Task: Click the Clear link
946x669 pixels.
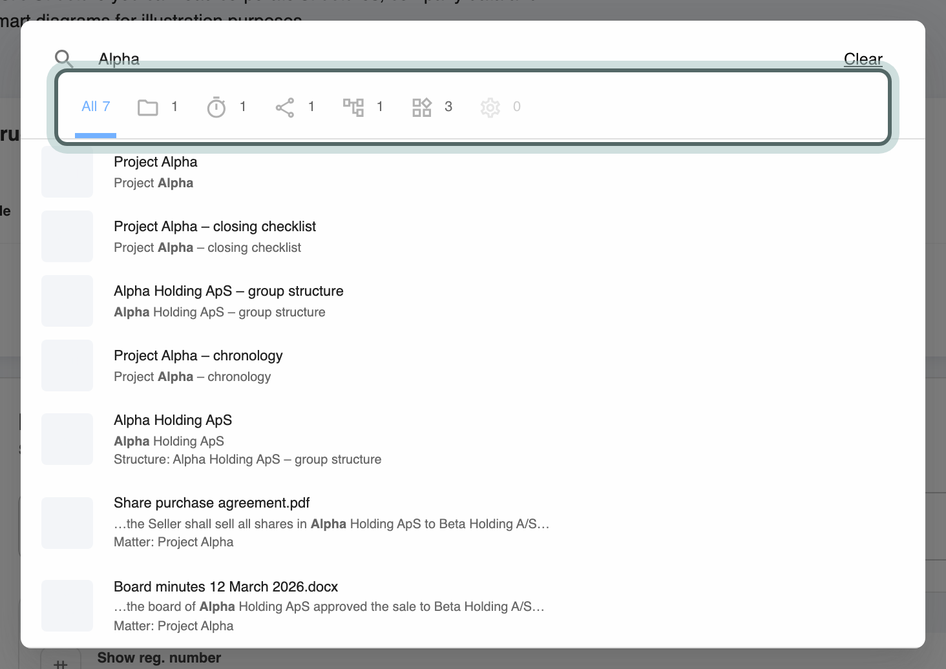Action: pyautogui.click(x=863, y=59)
